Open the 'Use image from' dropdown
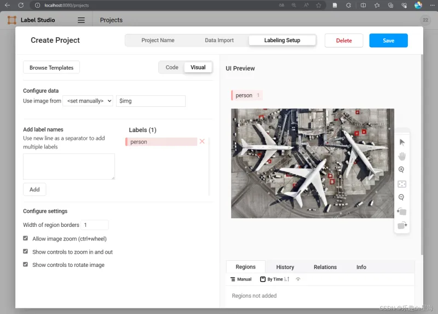Viewport: 438px width, 314px height. pos(88,101)
